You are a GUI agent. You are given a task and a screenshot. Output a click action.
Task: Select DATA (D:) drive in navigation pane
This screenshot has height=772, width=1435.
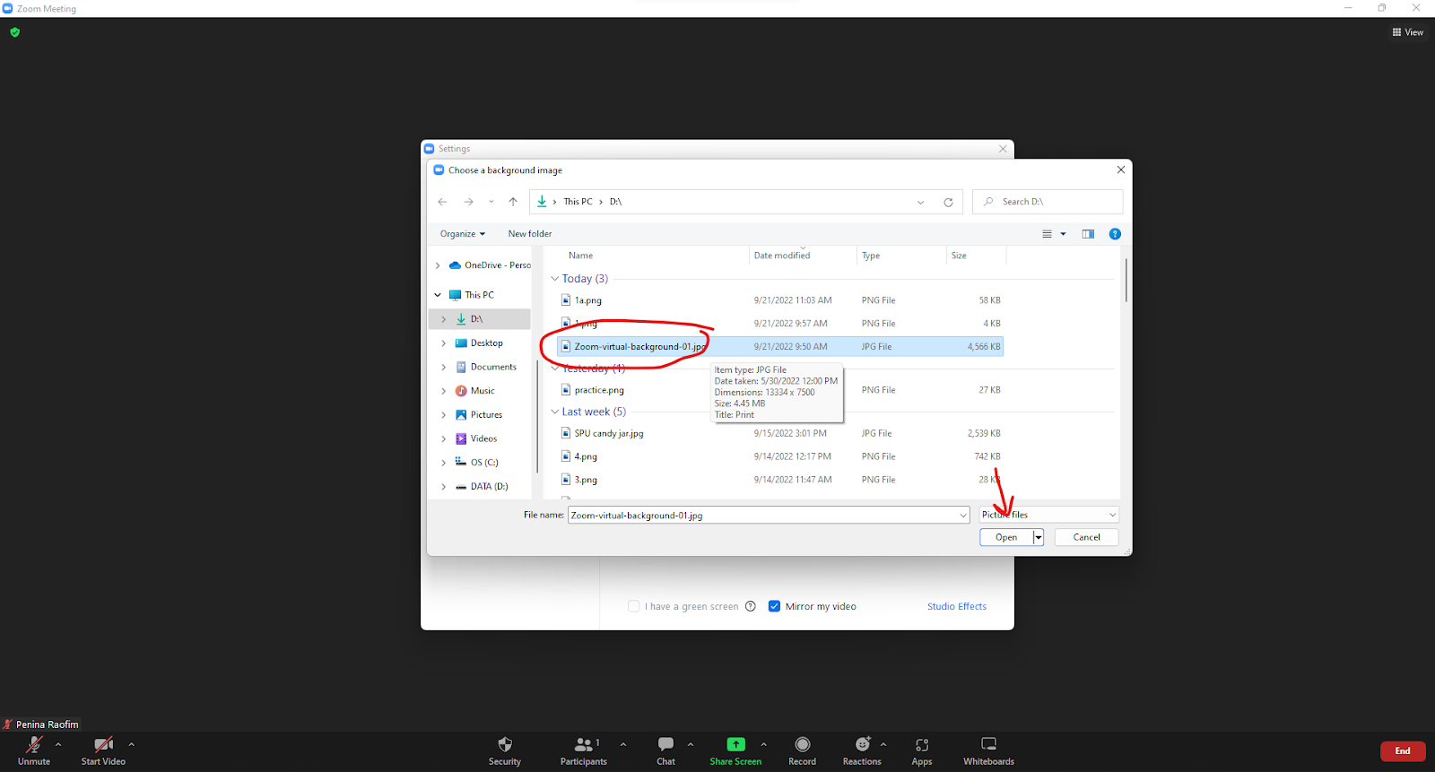point(481,486)
